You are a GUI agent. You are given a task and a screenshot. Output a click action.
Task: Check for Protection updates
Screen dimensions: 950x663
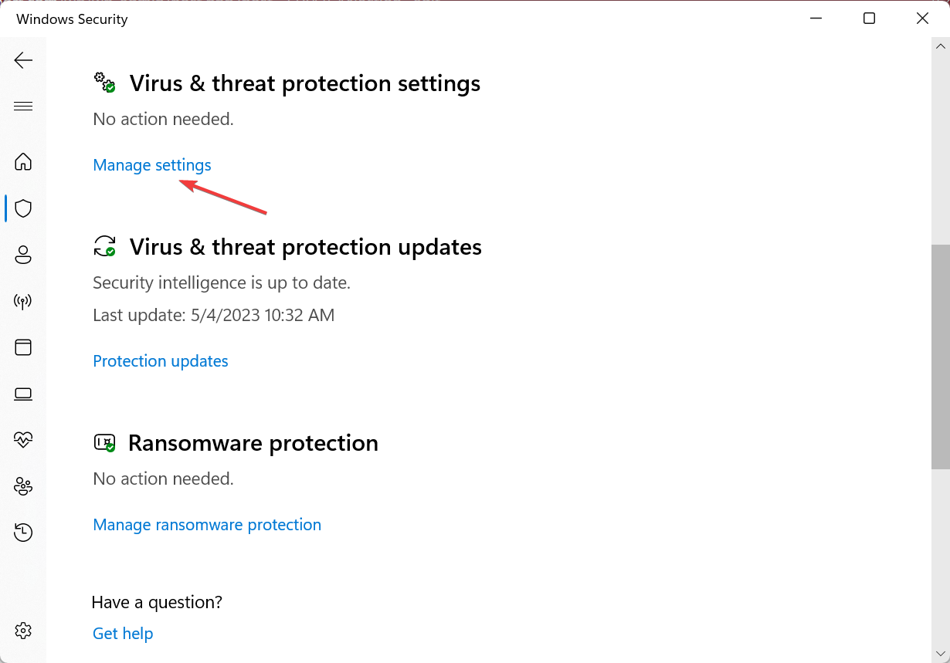(x=160, y=360)
